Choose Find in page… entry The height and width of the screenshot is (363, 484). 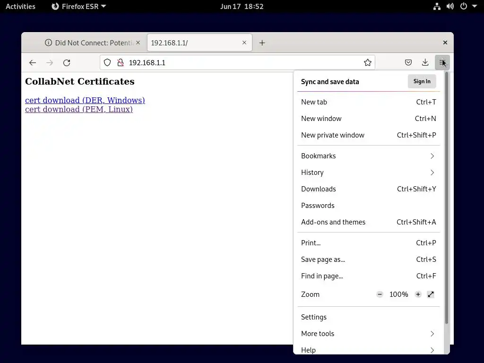coord(369,276)
